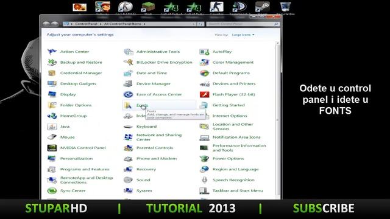Open the Backup and Restore icon
This screenshot has width=390, height=219.
(x=52, y=62)
